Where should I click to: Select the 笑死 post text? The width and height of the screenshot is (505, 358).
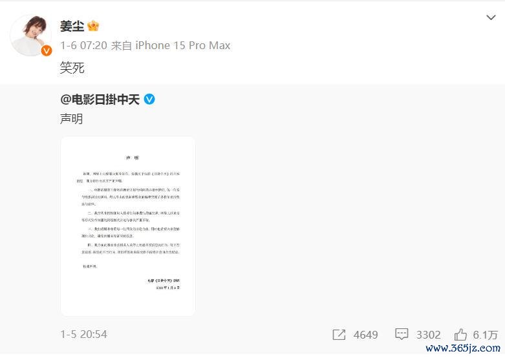tap(72, 68)
